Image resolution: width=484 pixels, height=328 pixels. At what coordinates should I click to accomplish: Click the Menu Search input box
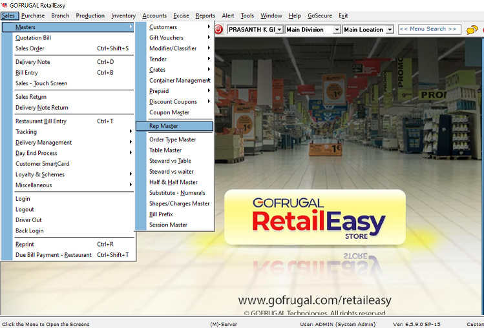coord(428,29)
